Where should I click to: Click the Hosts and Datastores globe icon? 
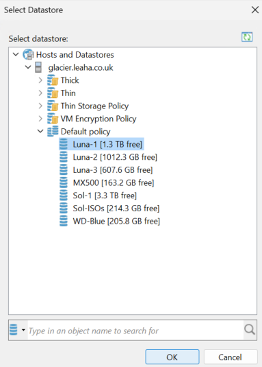coord(28,54)
